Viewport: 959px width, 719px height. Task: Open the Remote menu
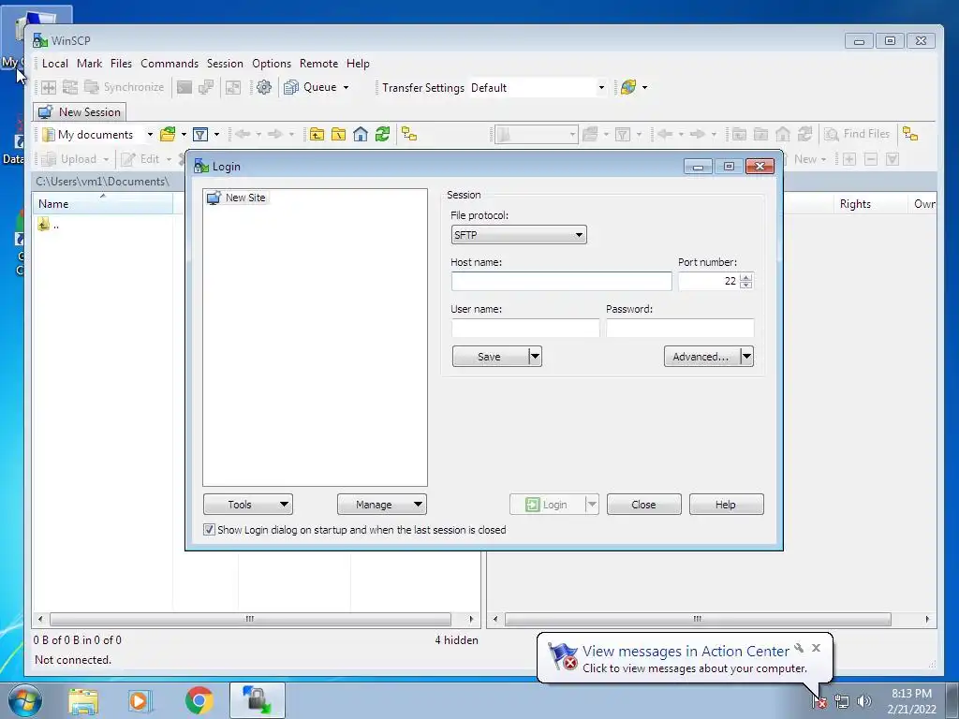point(318,64)
